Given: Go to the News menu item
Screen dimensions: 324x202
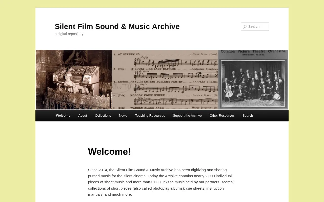Looking at the screenshot, I should coord(123,116).
